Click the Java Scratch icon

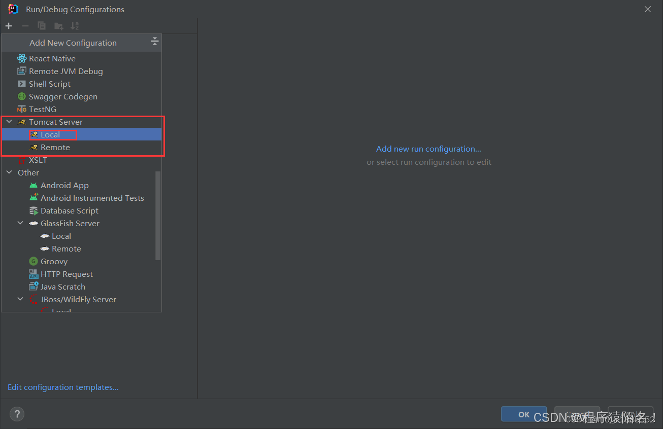(x=34, y=287)
